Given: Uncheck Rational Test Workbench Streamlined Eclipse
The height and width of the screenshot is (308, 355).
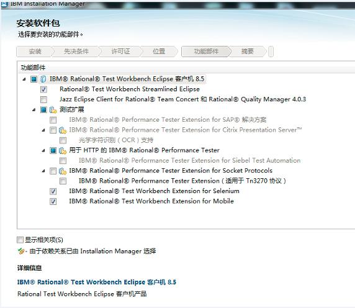Looking at the screenshot, I should click(43, 89).
